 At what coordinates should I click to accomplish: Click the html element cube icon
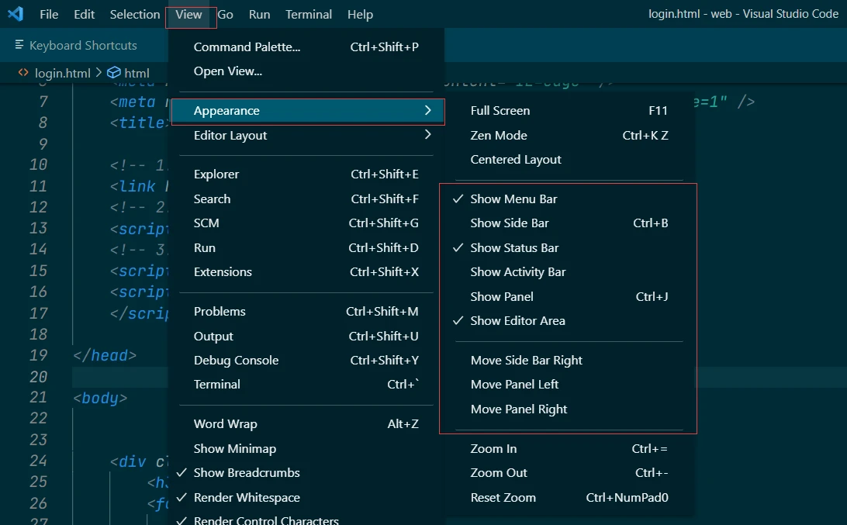coord(114,73)
